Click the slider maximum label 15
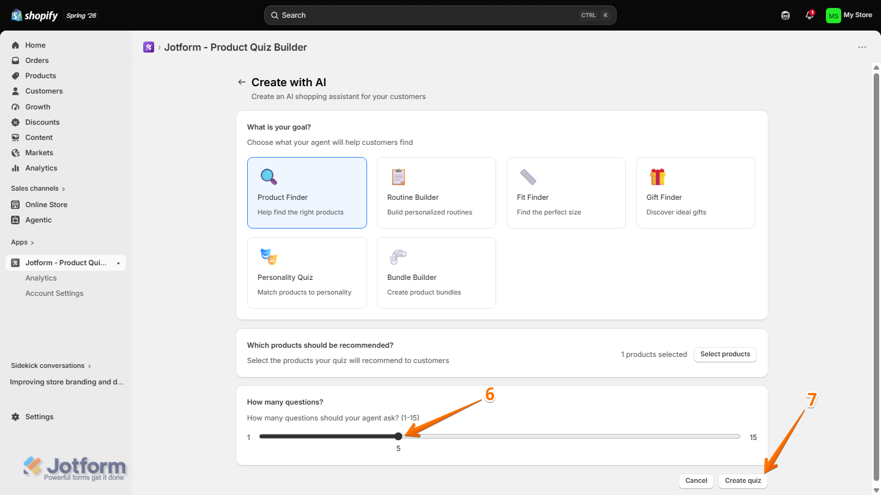This screenshot has width=881, height=495. 753,438
